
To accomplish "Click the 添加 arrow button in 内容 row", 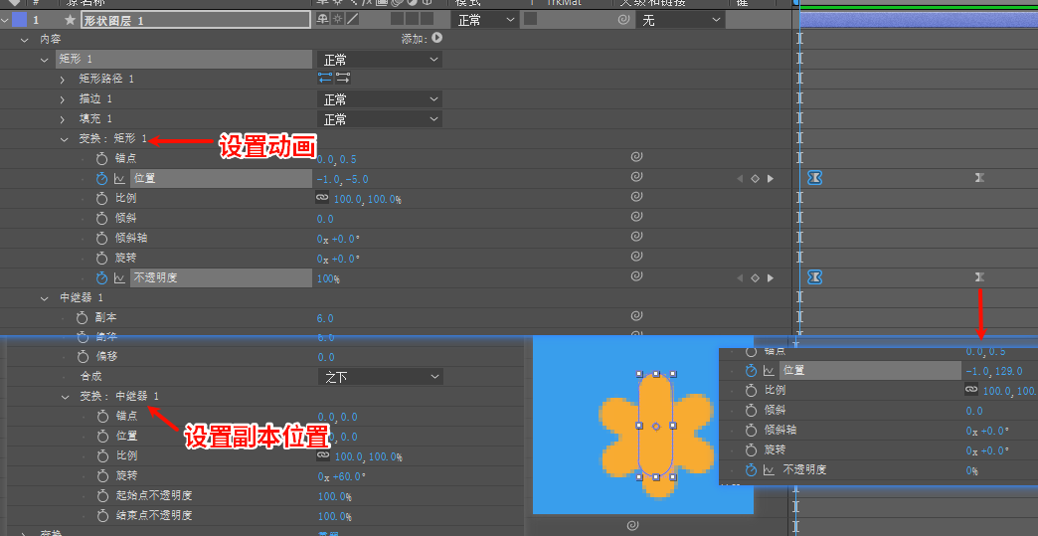I will pos(436,39).
